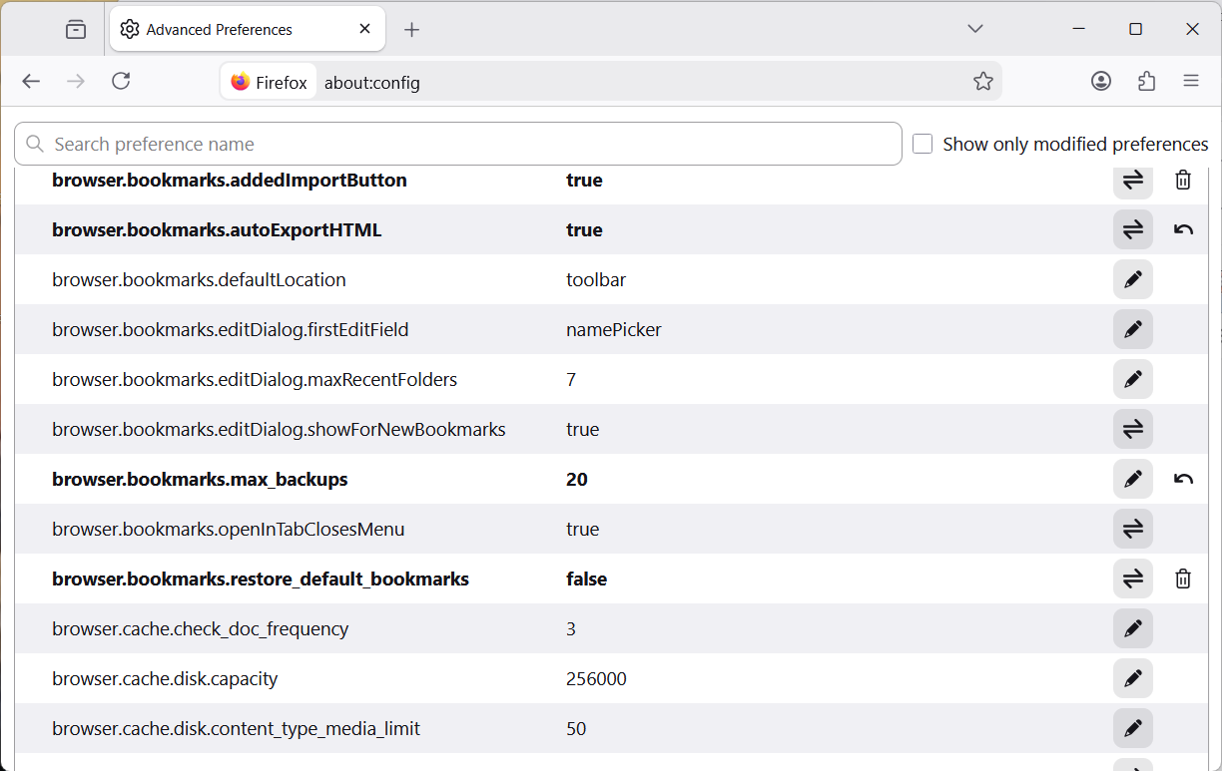
Task: Go back to previous page
Action: click(31, 82)
